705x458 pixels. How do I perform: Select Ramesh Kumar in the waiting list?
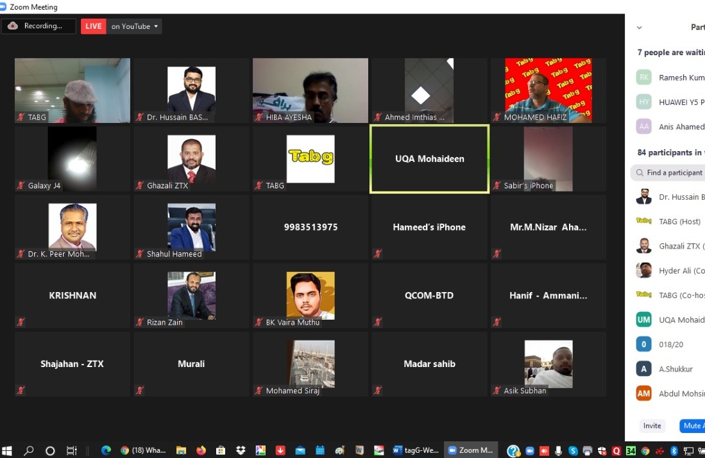coord(680,78)
